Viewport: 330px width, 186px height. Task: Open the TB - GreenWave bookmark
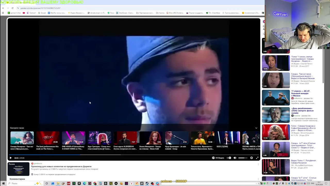click(213, 13)
